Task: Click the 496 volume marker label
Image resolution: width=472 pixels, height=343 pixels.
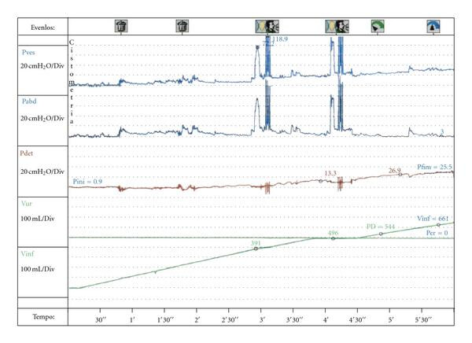Action: point(333,233)
